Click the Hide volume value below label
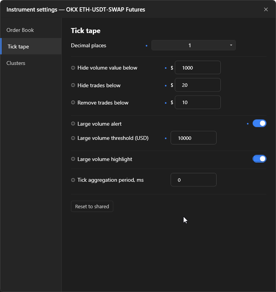This screenshot has height=292, width=276. (x=107, y=68)
